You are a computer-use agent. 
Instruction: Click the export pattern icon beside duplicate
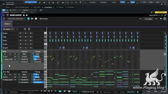coord(29,29)
